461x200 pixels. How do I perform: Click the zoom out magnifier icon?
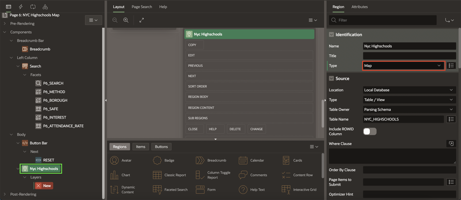(115, 20)
